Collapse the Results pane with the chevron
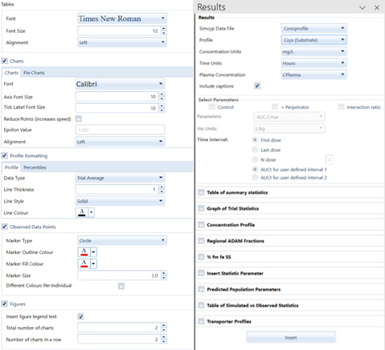 (x=362, y=8)
